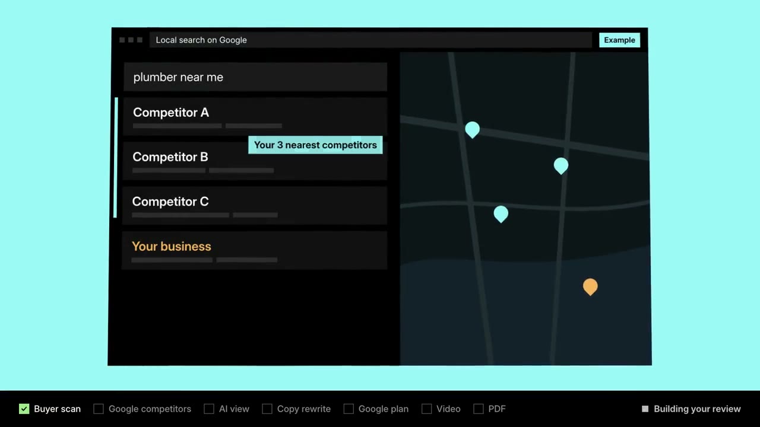Click the "Building your review" status text

697,409
